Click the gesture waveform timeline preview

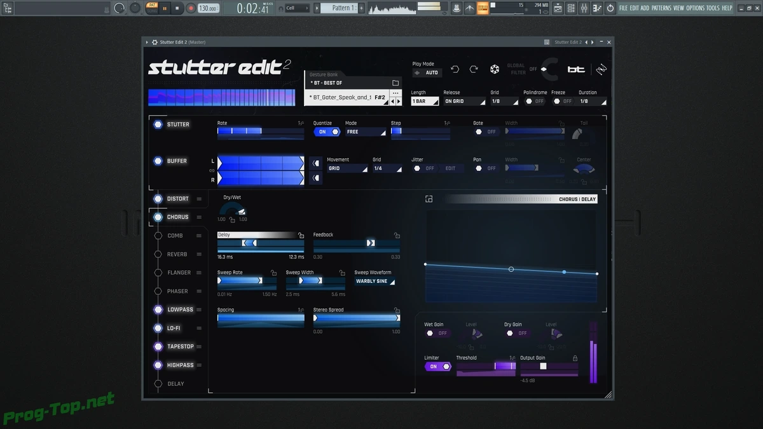[222, 97]
